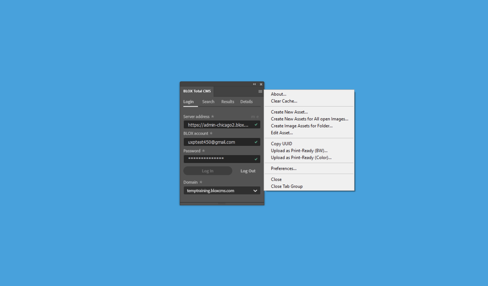Screen dimensions: 488x286
Task: Click the BLOX account email field
Action: tap(218, 142)
